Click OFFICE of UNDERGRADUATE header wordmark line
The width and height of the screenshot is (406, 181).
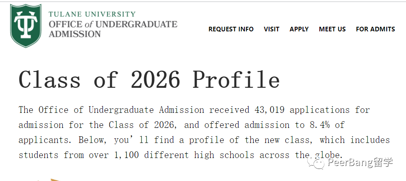coord(113,24)
